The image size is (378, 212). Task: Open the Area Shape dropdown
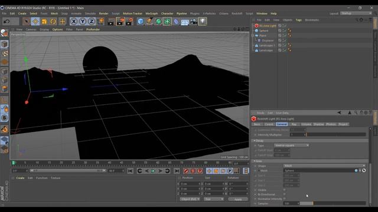tap(324, 165)
